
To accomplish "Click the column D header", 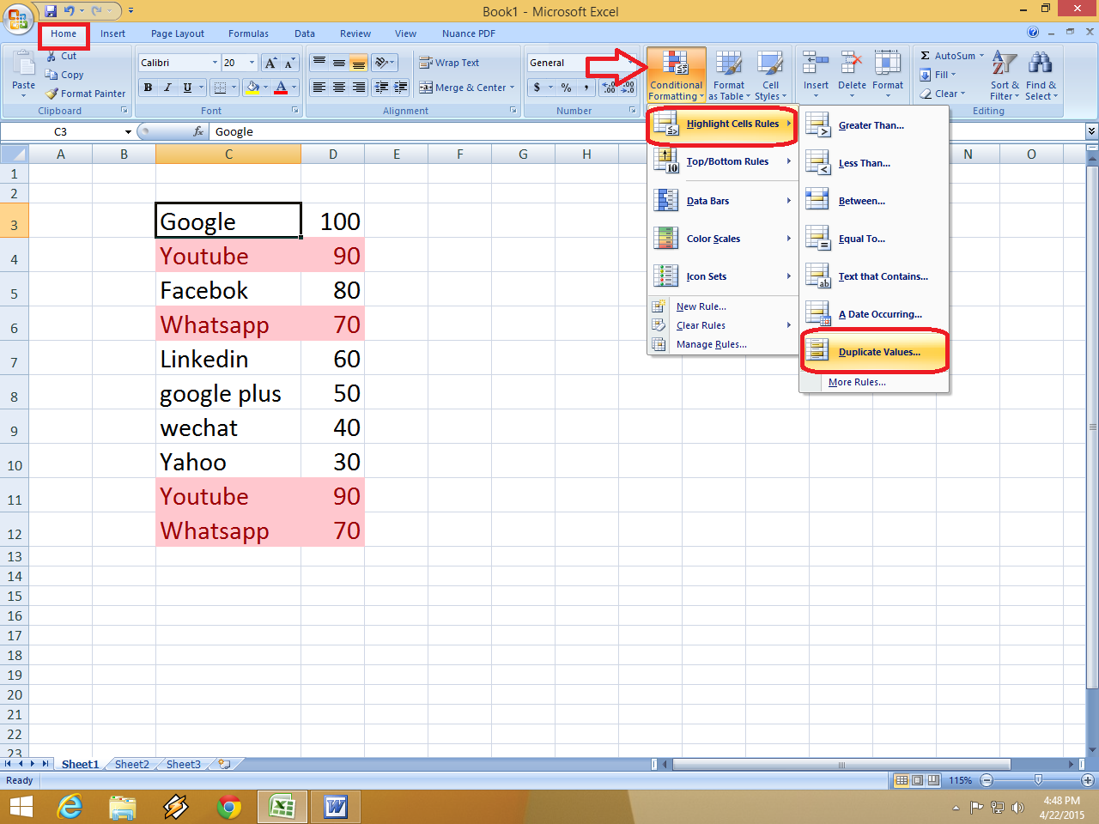I will click(332, 154).
